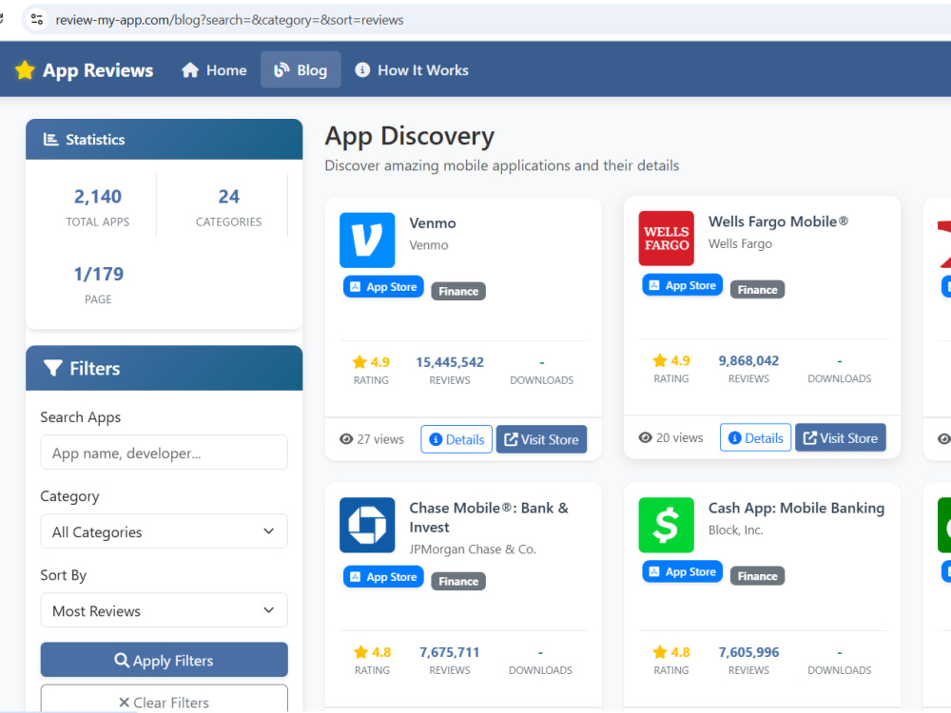Click the 2,140 total apps statistic
Image resolution: width=951 pixels, height=713 pixels.
pos(98,197)
